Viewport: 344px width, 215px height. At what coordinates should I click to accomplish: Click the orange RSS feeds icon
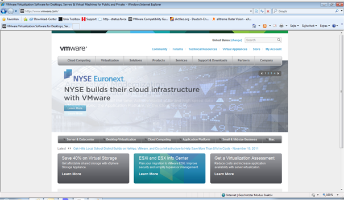pos(265,26)
